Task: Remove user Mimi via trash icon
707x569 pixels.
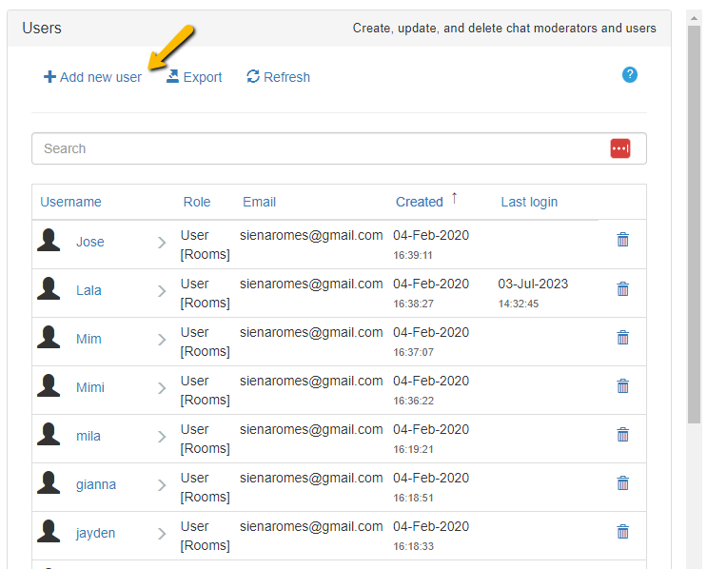Action: click(x=623, y=385)
